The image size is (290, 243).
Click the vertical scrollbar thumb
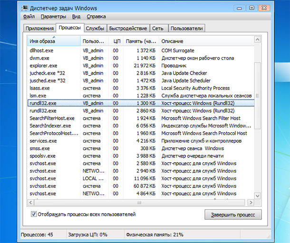click(x=258, y=96)
